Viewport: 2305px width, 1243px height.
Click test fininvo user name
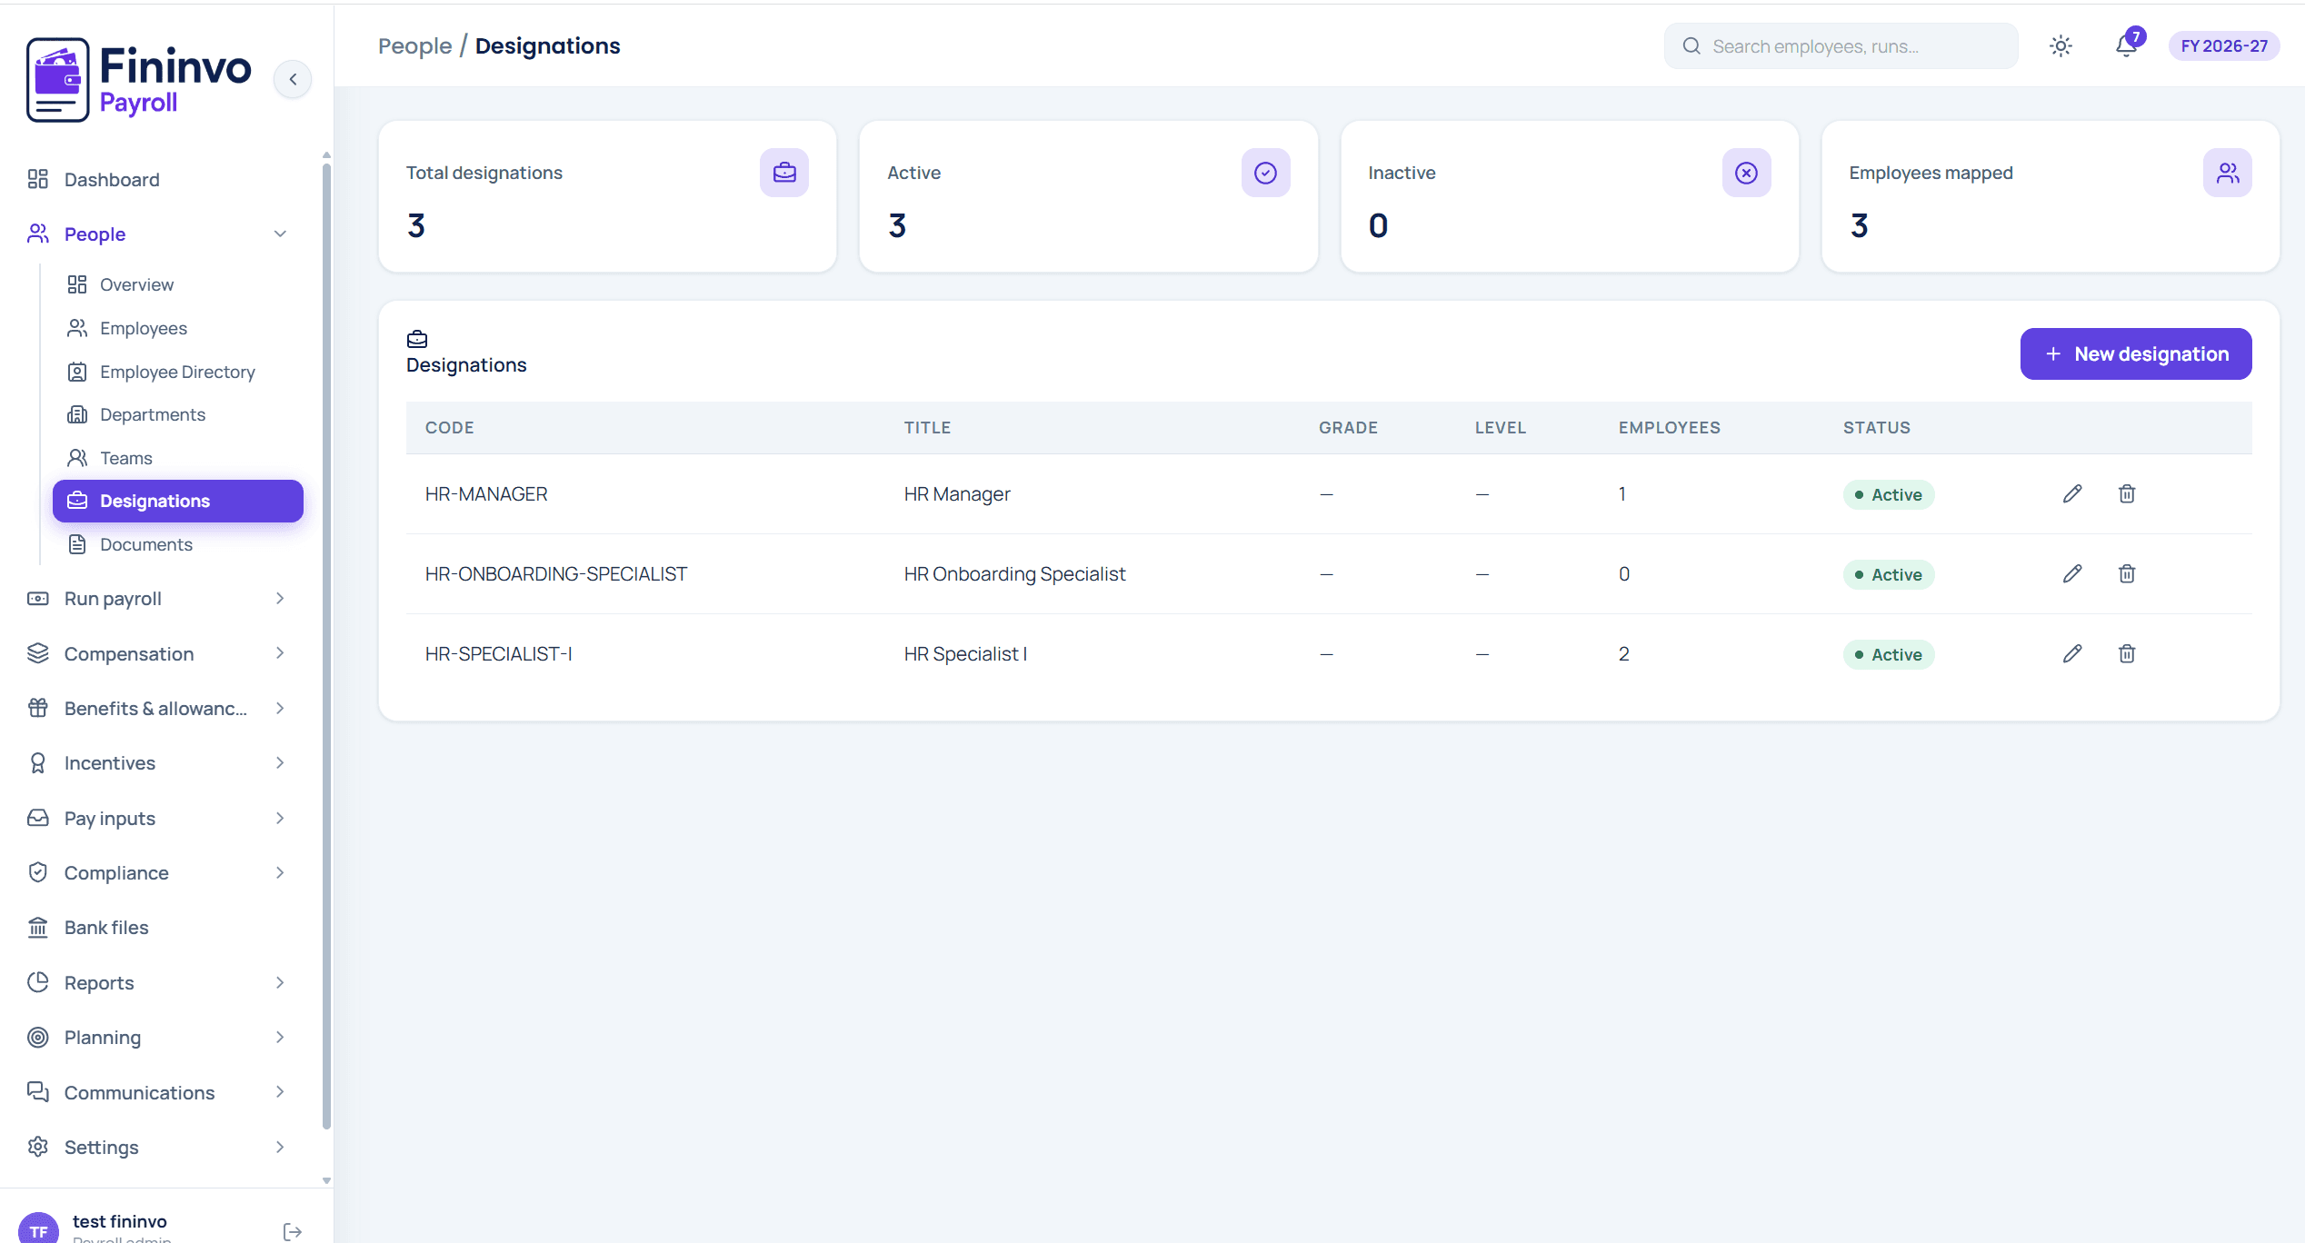click(119, 1220)
